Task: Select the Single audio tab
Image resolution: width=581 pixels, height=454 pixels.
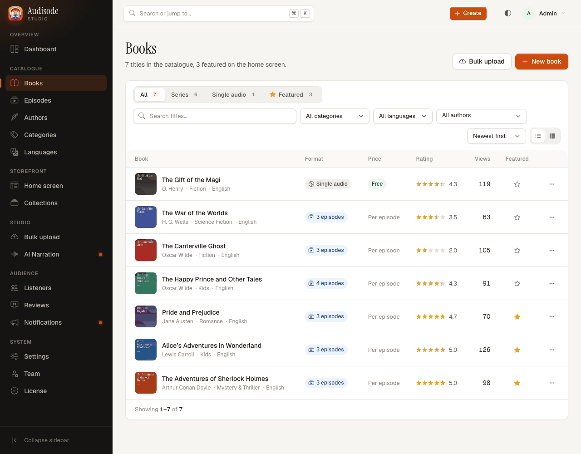Action: [233, 94]
